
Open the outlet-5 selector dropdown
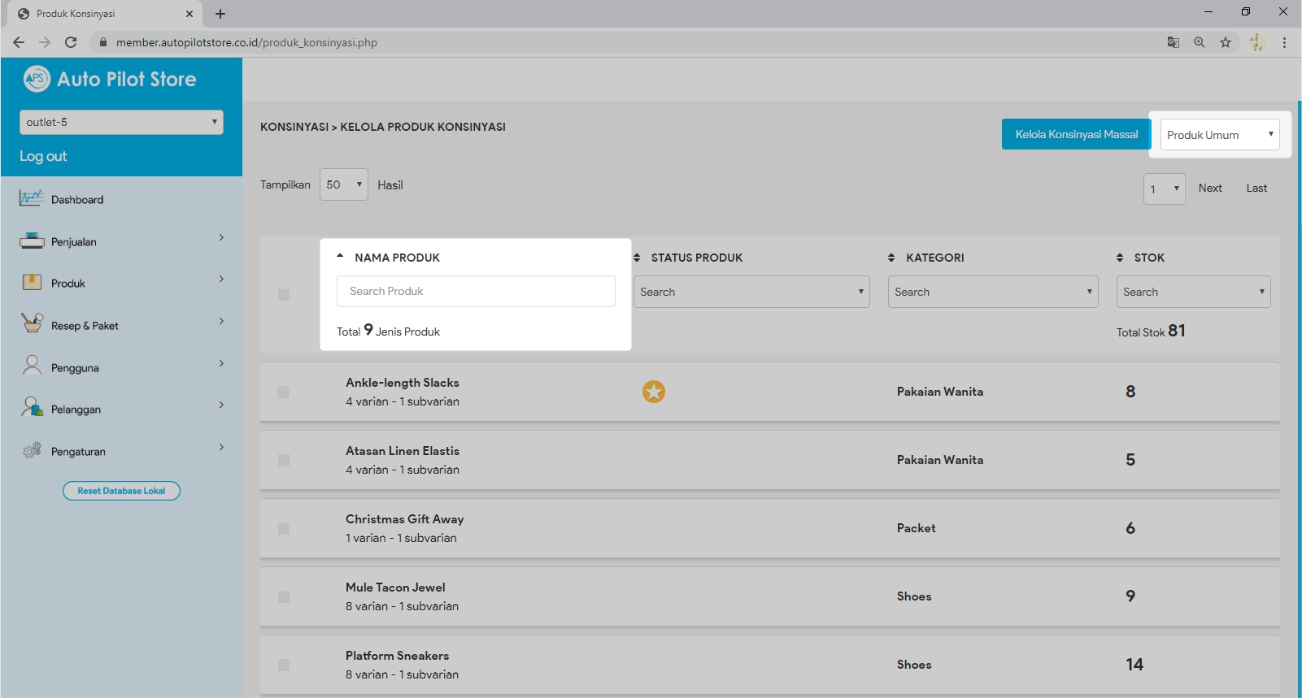121,122
